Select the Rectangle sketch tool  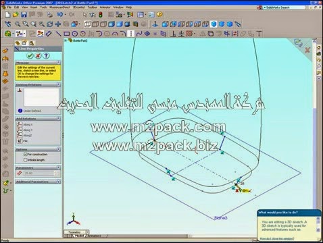pyautogui.click(x=66, y=34)
